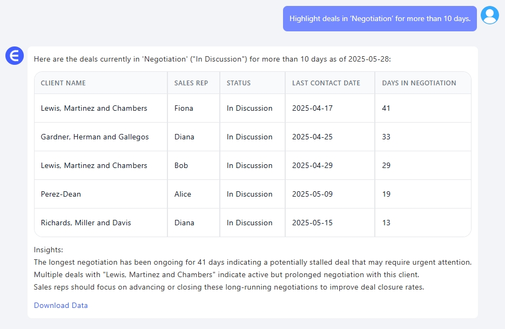This screenshot has height=329, width=505.
Task: Click the Sales Rep column header
Action: coord(191,83)
